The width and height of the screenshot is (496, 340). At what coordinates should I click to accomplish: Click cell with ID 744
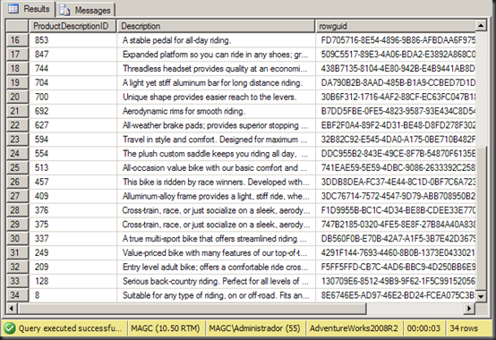[x=73, y=69]
